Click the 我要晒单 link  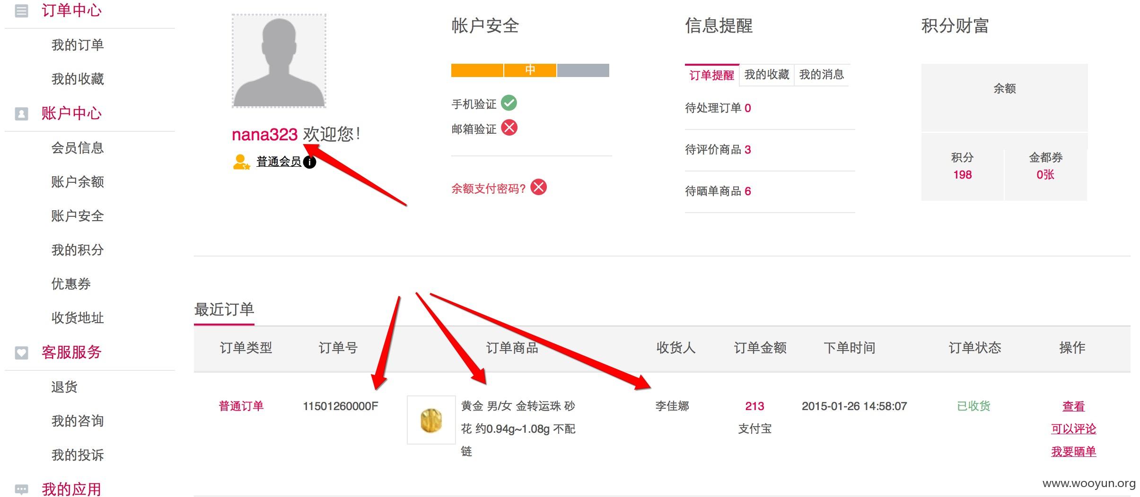[x=1073, y=452]
